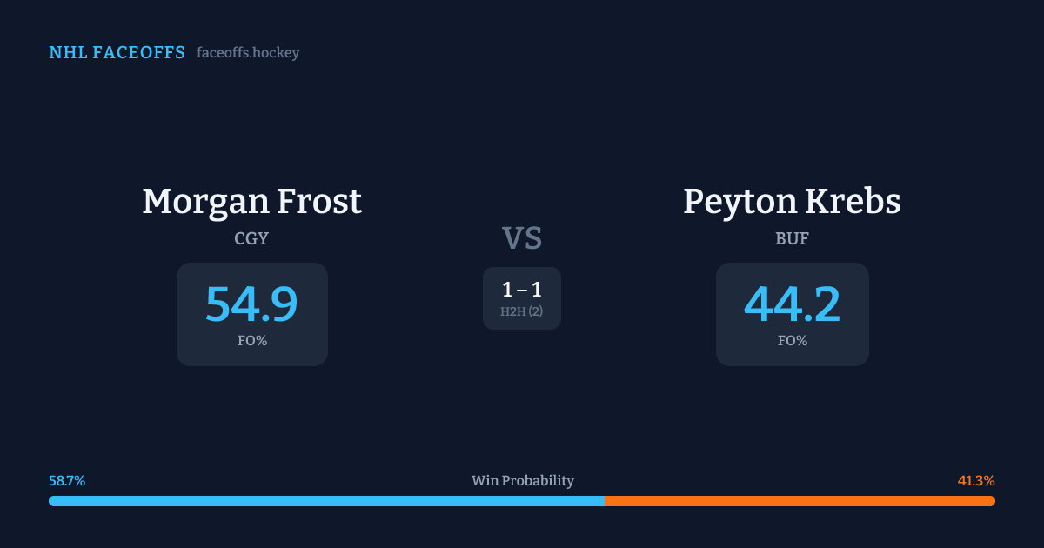1044x548 pixels.
Task: Click the VS text between players
Action: [522, 238]
